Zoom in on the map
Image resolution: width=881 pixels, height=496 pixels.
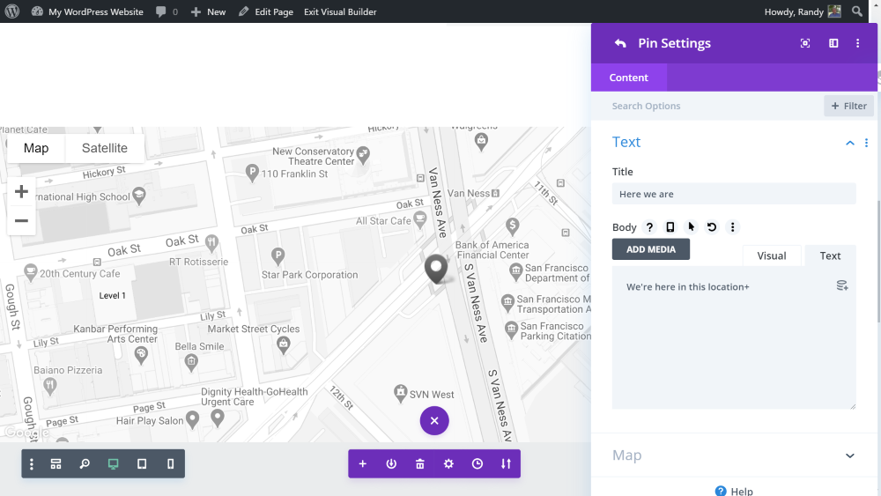(21, 191)
